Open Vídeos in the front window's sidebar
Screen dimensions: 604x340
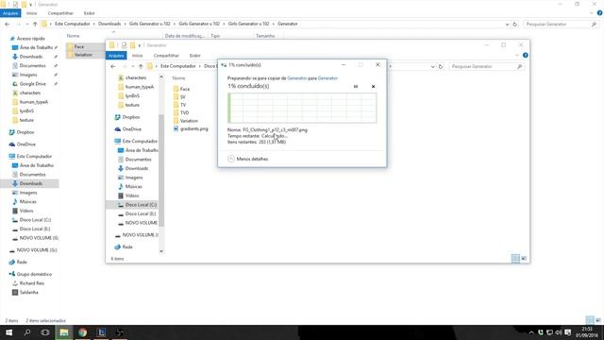pos(128,195)
